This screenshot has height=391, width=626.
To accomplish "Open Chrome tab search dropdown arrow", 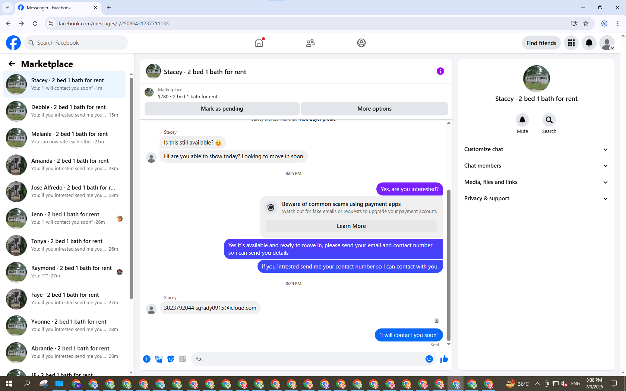I will (7, 7).
